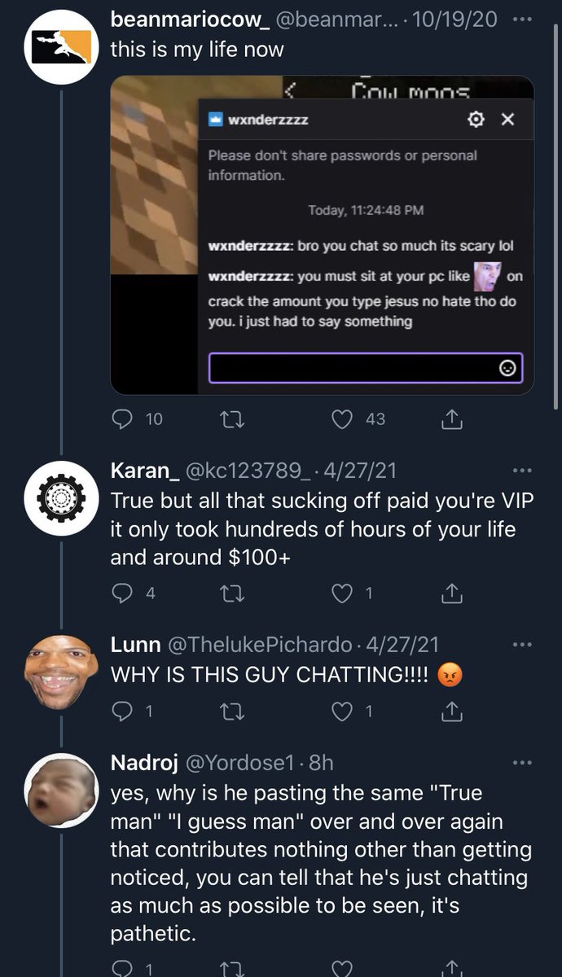Open more options on Nadroj's tweet
The height and width of the screenshot is (977, 562).
(x=522, y=763)
